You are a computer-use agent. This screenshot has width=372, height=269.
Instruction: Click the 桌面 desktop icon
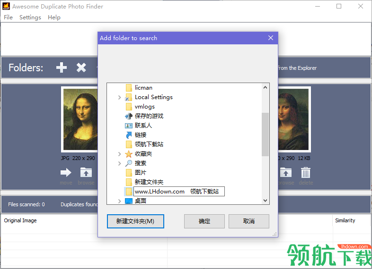pos(129,201)
